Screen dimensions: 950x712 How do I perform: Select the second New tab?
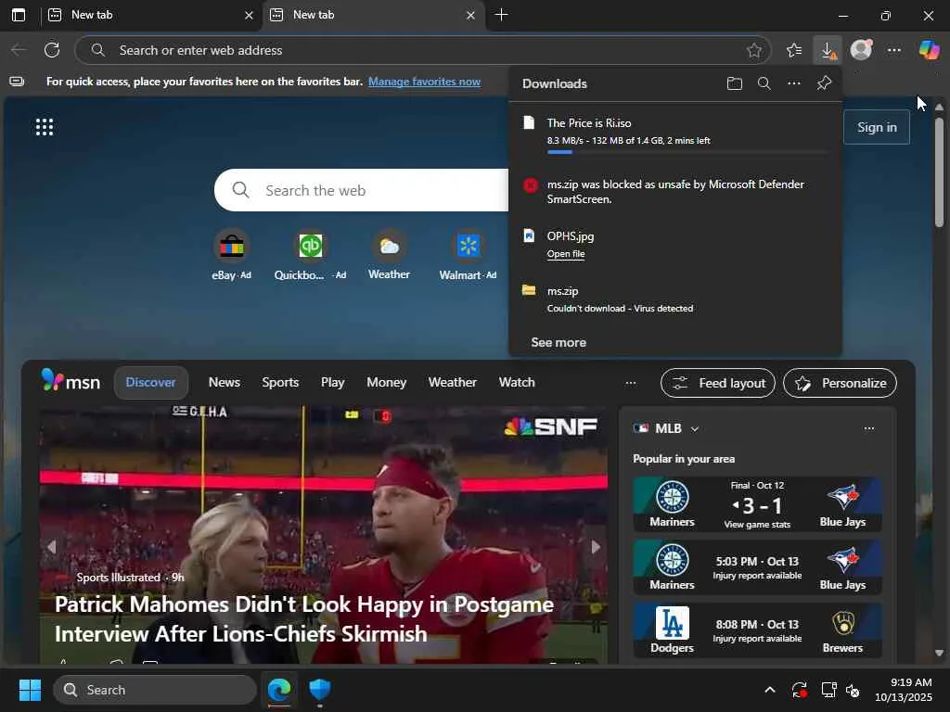coord(373,15)
